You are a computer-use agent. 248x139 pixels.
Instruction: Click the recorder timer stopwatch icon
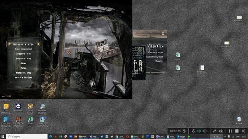pos(184,131)
